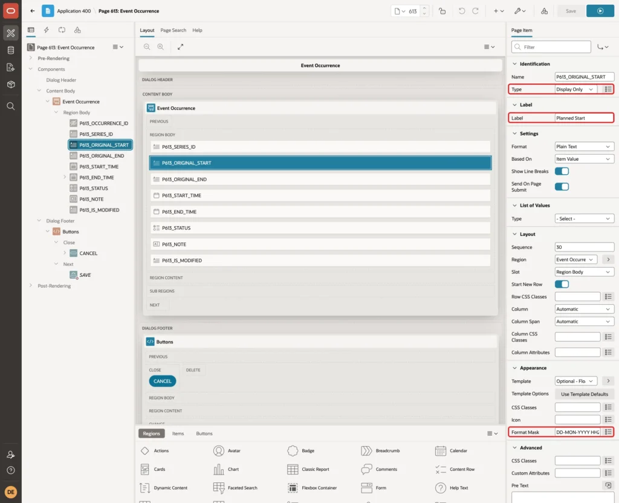This screenshot has height=503, width=619.
Task: Click Use Template Defaults button
Action: click(585, 394)
